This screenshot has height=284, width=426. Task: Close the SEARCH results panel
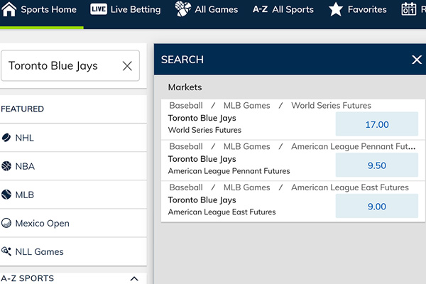(x=417, y=60)
